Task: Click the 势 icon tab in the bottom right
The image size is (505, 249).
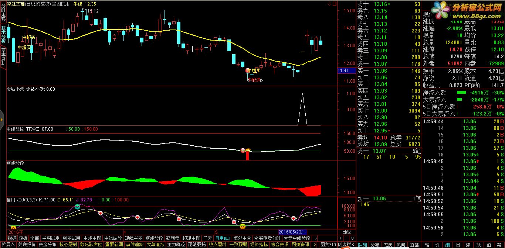Action: coord(468,245)
